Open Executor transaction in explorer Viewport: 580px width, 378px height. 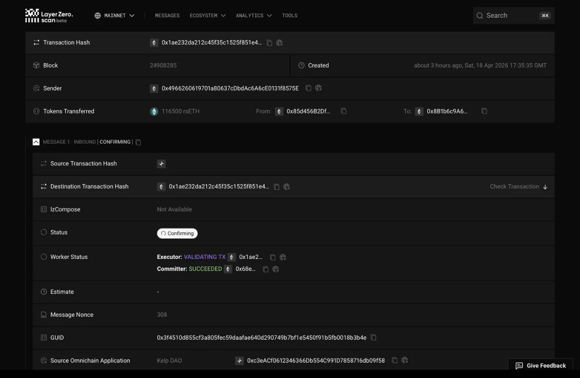point(283,257)
